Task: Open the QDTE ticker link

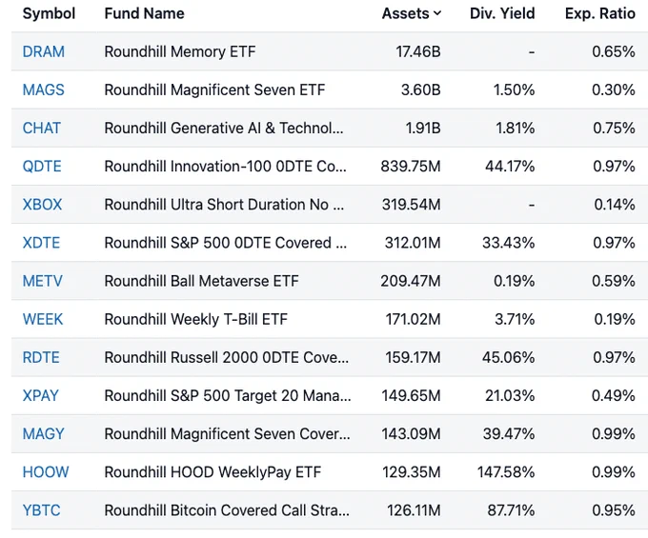Action: tap(42, 167)
